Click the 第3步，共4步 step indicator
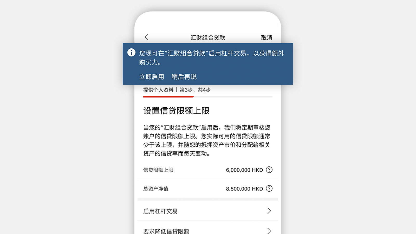 tap(195, 90)
